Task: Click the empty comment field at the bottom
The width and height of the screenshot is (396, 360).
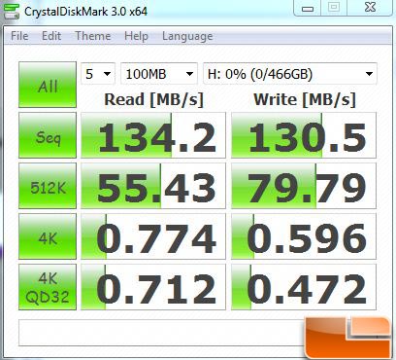Action: pos(162,333)
